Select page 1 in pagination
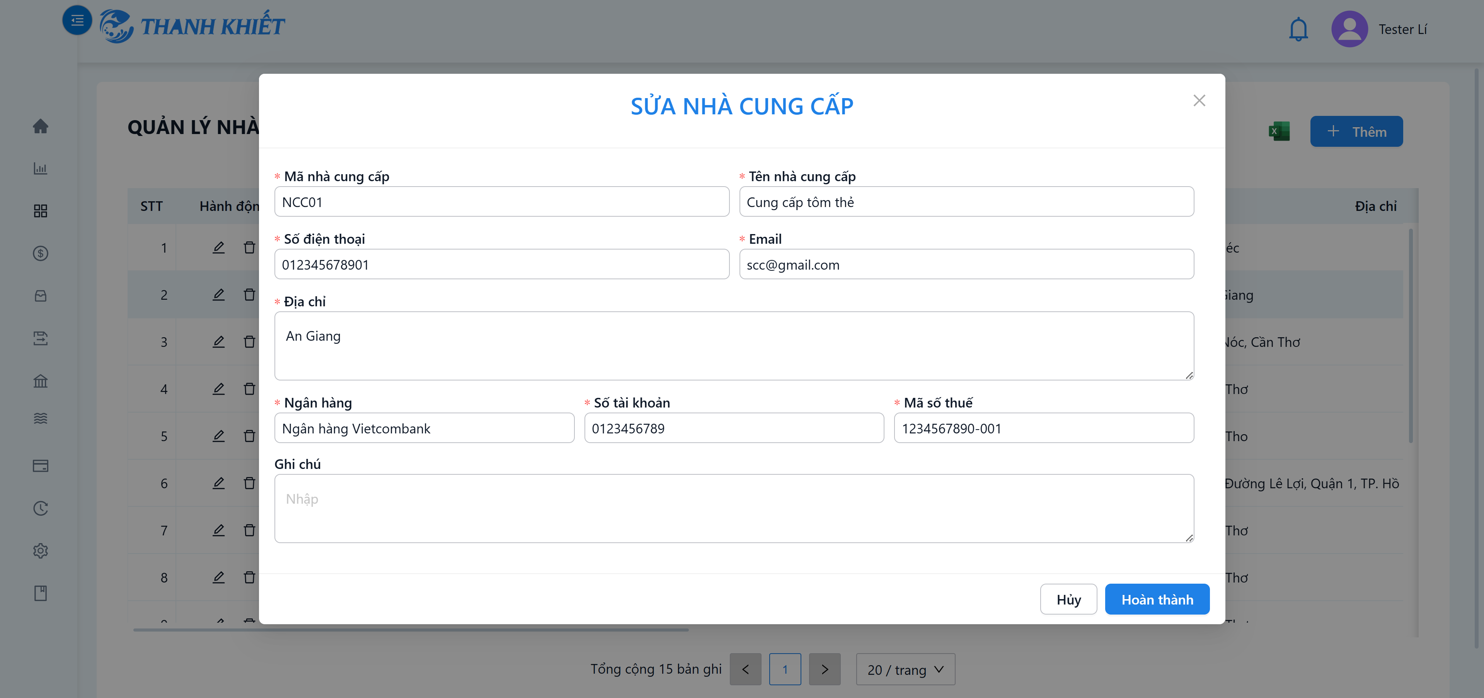Screen dimensions: 1484x698 pos(785,669)
